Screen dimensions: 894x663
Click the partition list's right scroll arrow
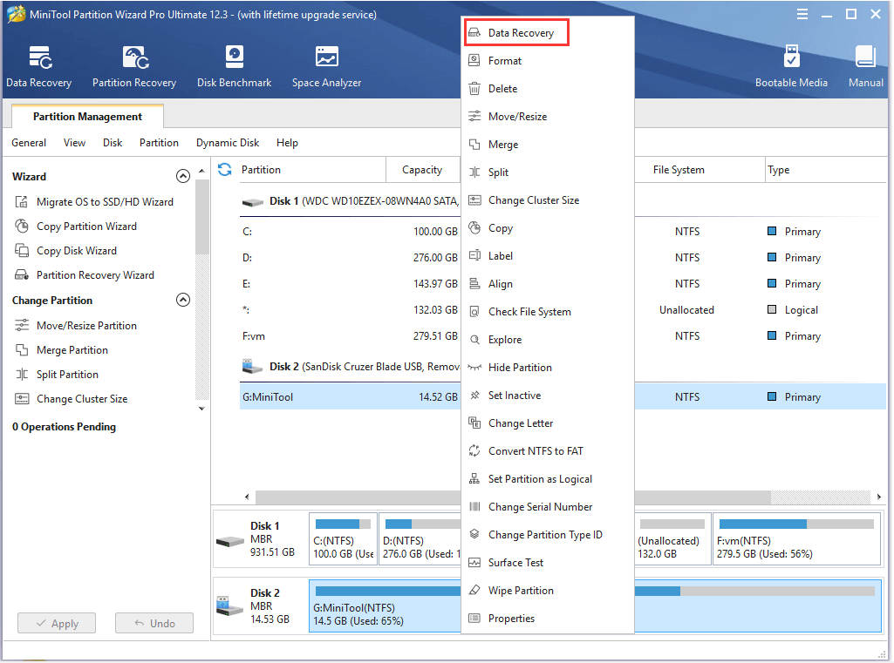(x=878, y=497)
